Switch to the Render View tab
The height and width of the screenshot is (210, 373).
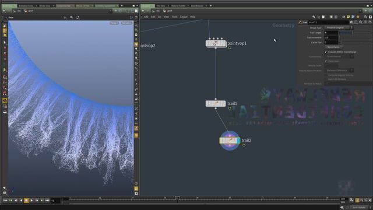point(45,6)
